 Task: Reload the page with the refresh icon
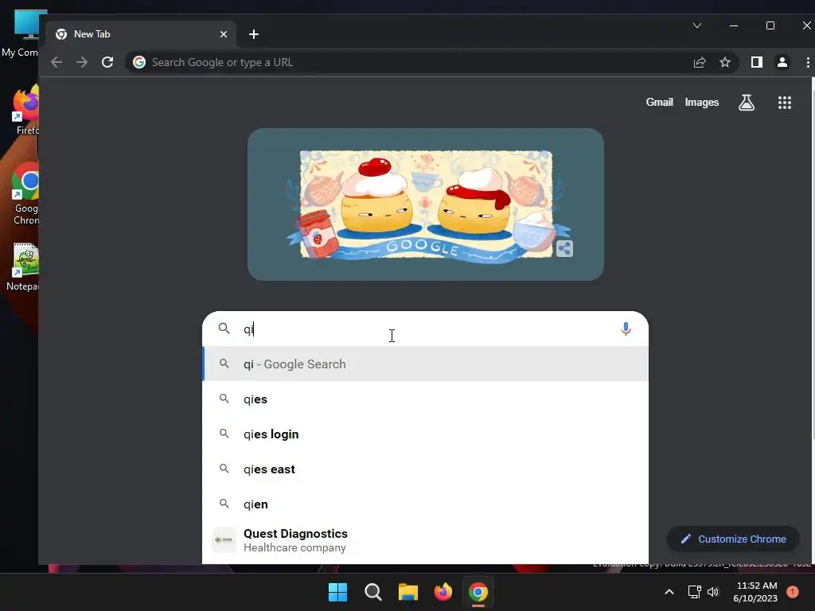click(x=107, y=62)
